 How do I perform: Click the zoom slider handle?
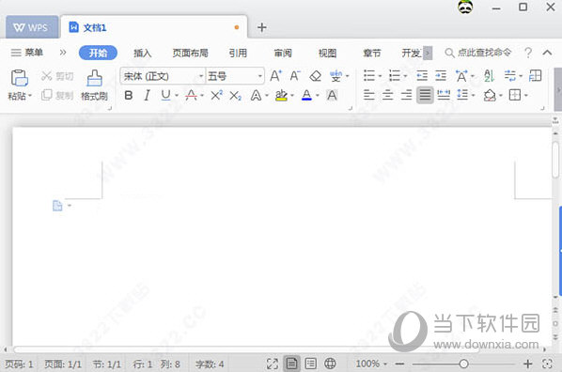pos(463,364)
